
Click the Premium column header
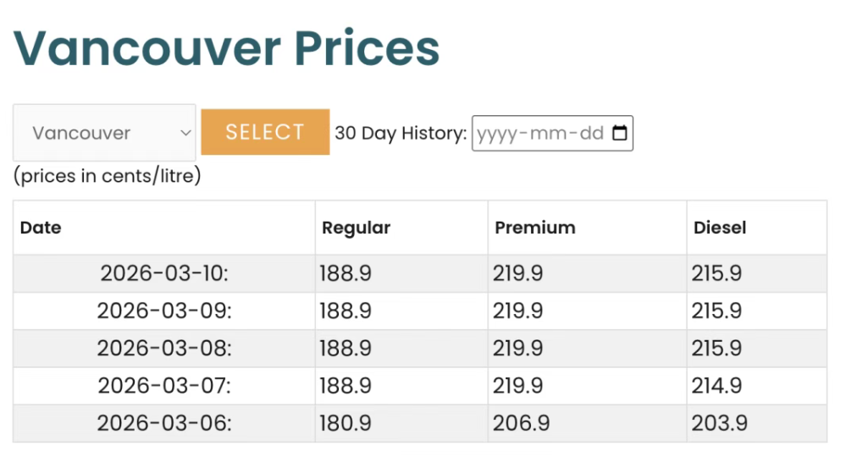534,228
